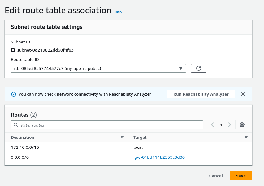Copy the subnet ID using copy icon
This screenshot has width=264, height=186.
(13, 50)
